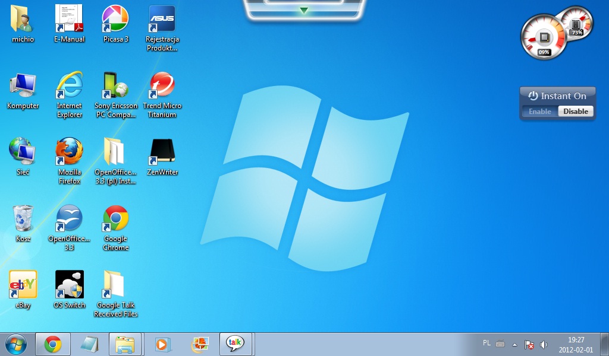609x356 pixels.
Task: Click the speaker volume tray icon
Action: coord(544,344)
